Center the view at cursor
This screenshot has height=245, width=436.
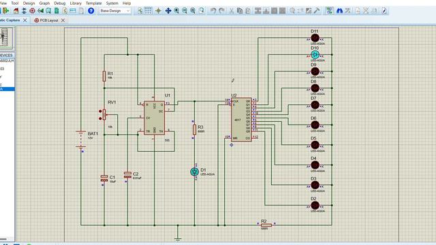pyautogui.click(x=168, y=11)
